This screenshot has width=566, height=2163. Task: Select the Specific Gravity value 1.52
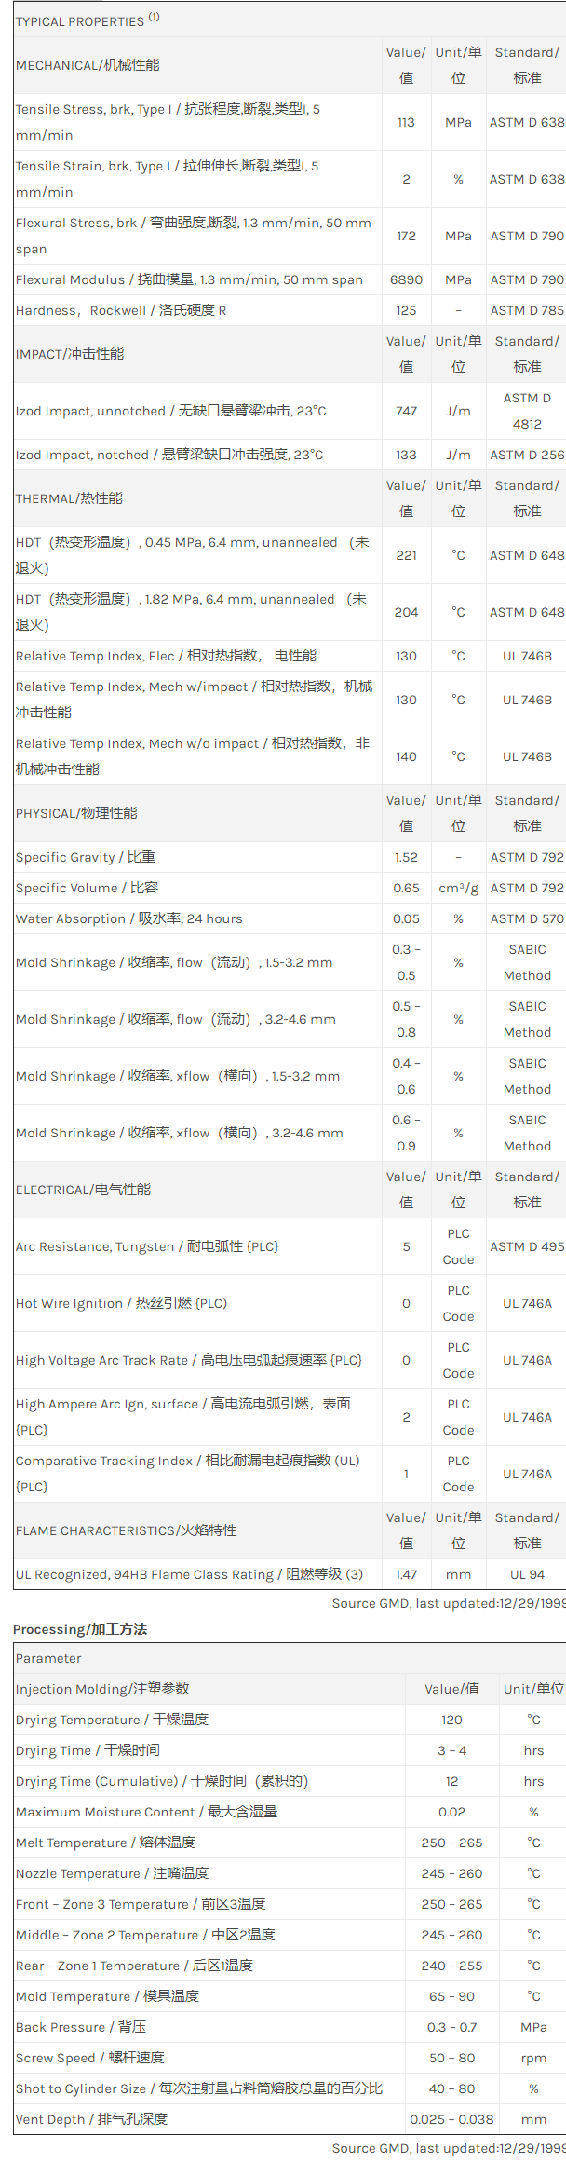pos(406,857)
